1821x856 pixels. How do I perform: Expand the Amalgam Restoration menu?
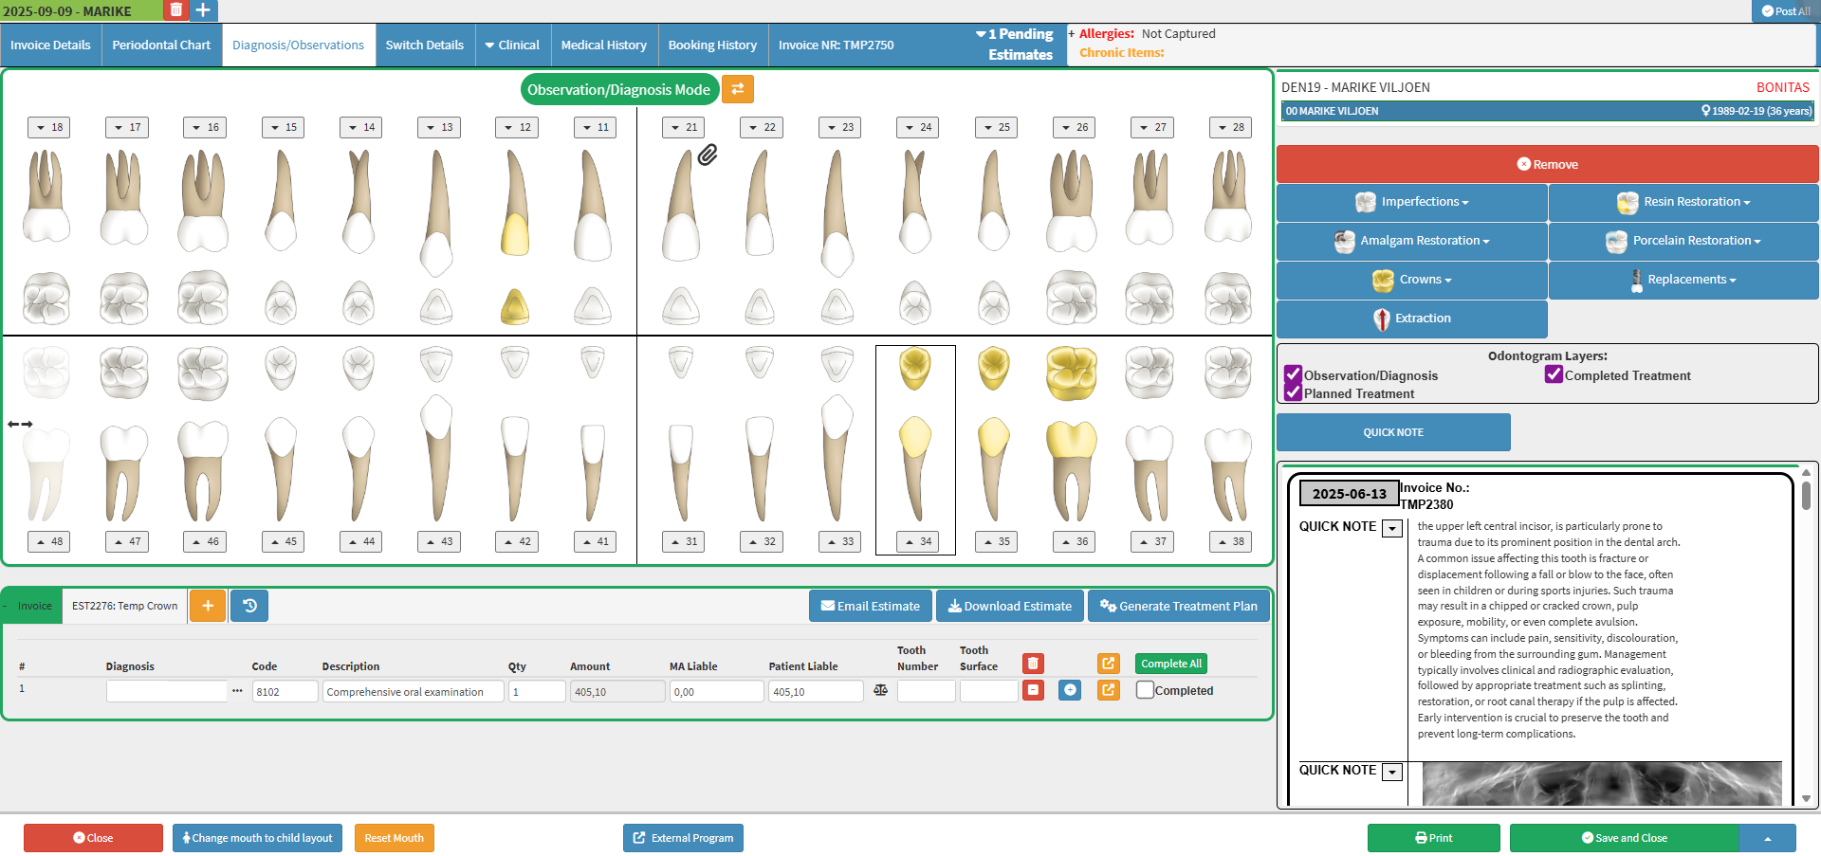(1411, 241)
